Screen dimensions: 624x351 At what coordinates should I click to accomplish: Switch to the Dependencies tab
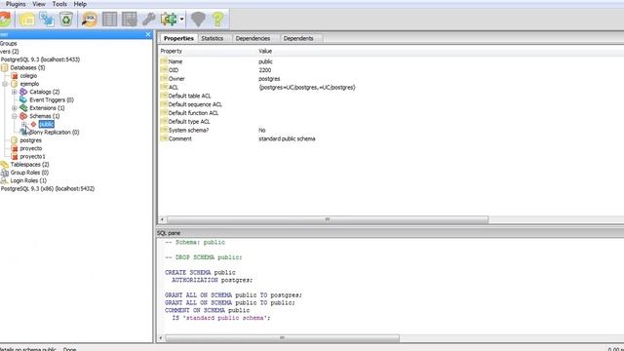(x=253, y=38)
